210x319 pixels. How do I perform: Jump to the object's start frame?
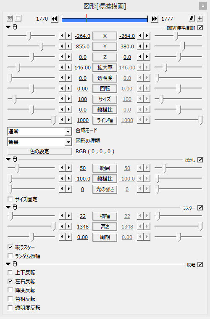click(55, 19)
